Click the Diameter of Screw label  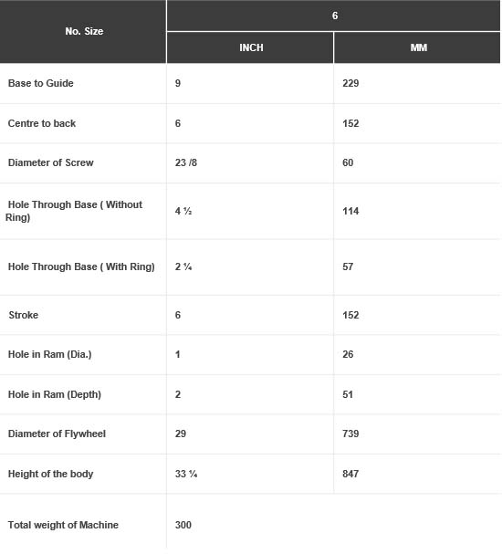50,162
